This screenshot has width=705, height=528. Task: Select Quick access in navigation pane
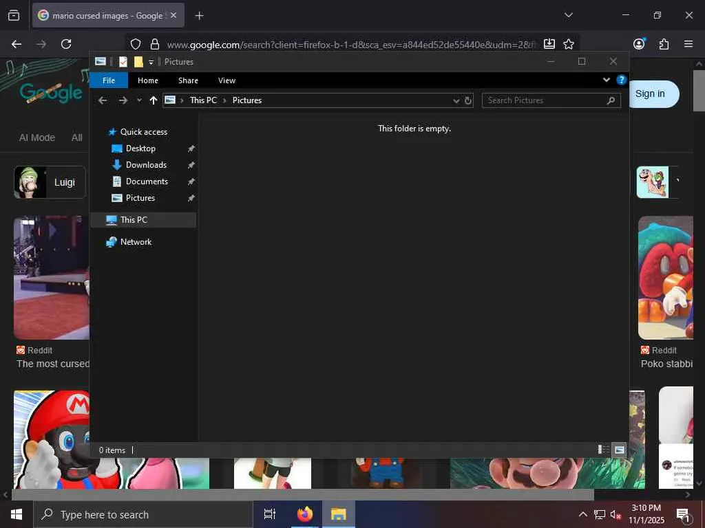tap(143, 131)
